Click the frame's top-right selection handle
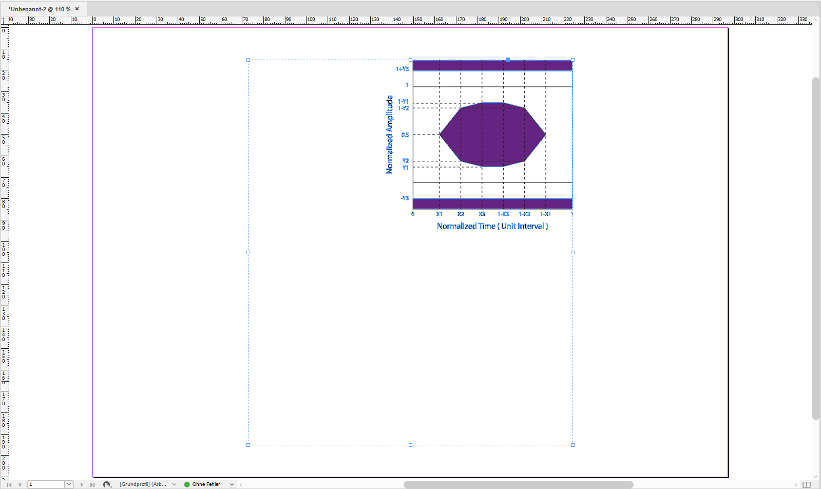This screenshot has height=489, width=821. [572, 60]
